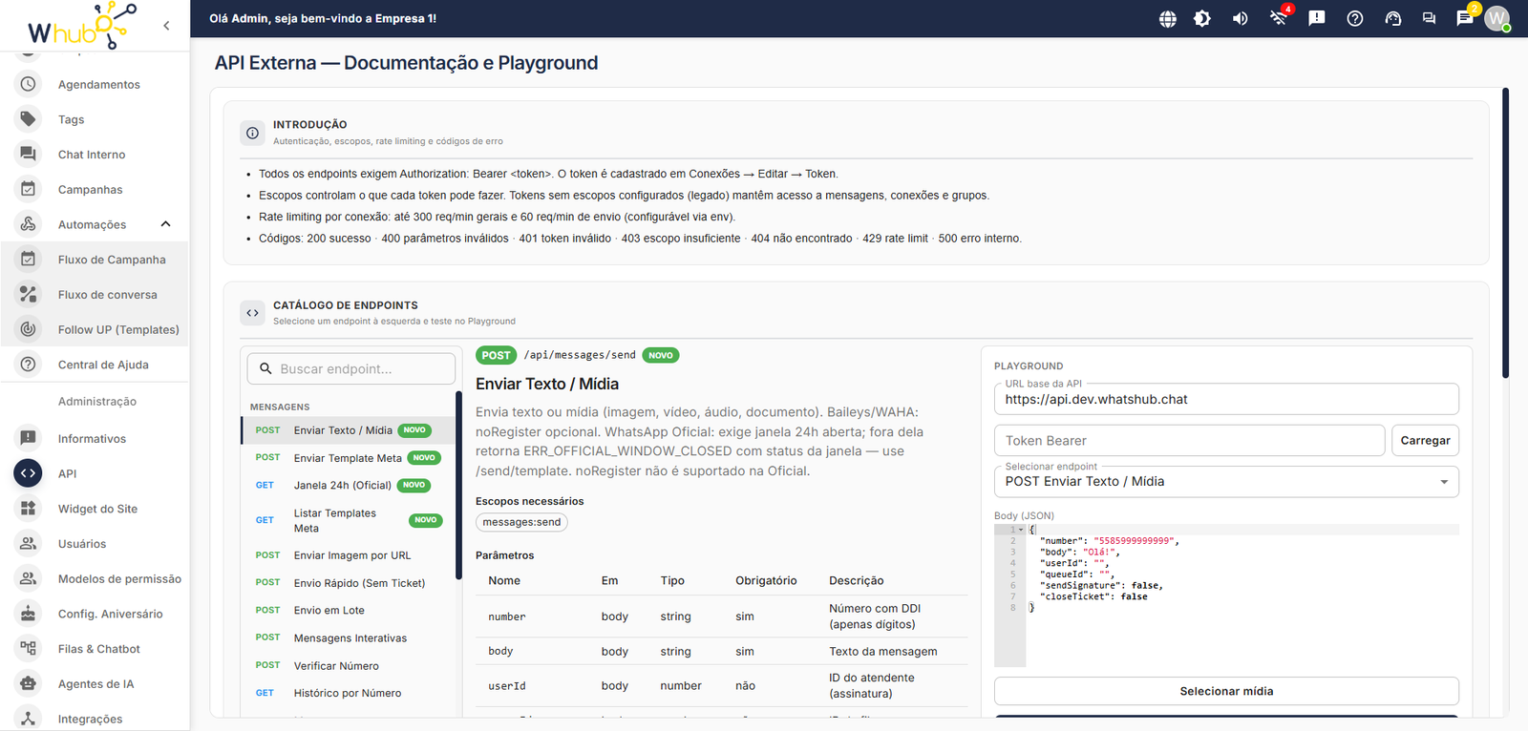
Task: Click the Buscar endpoint search field
Action: [351, 369]
